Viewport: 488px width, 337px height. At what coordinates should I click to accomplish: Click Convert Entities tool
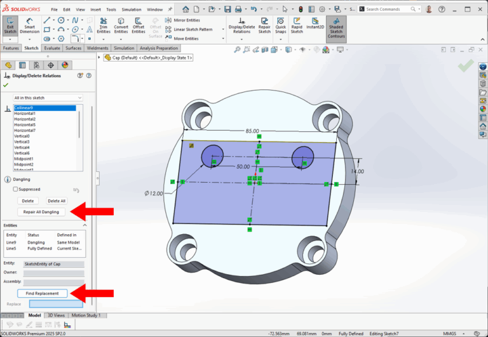click(121, 25)
